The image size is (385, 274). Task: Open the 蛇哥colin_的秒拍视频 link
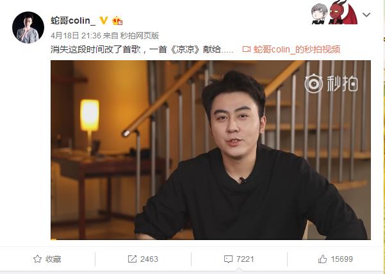(x=297, y=49)
